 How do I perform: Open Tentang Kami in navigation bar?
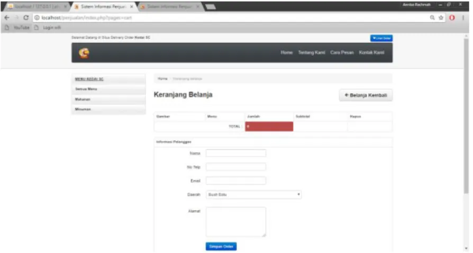coord(312,52)
